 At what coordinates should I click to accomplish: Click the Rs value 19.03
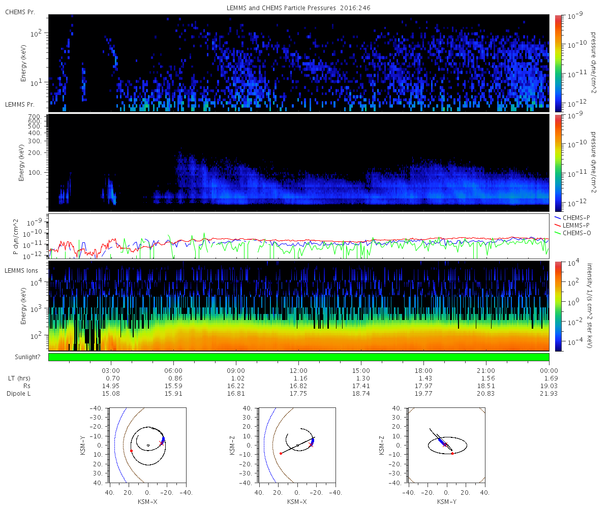tap(550, 386)
